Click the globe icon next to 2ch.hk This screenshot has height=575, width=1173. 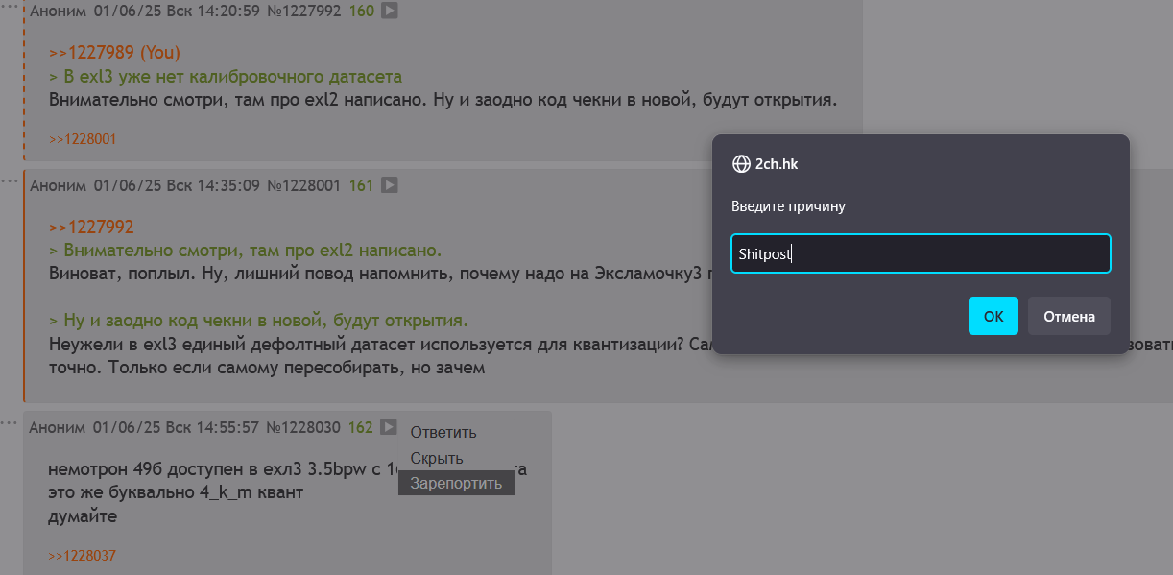(741, 164)
